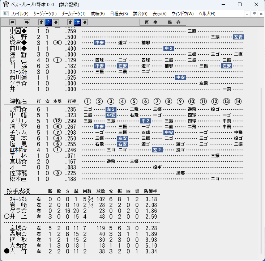Click 清宮's 中安 result in inning 2
The image size is (265, 261).
tap(99, 127)
